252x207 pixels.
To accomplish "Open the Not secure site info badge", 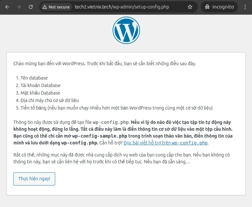I will coord(56,7).
